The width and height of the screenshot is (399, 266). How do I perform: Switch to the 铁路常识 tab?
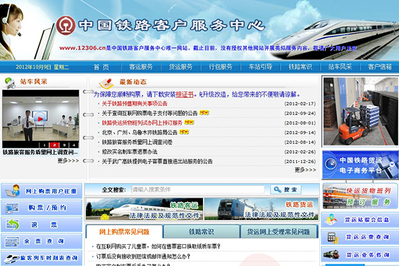(201, 232)
